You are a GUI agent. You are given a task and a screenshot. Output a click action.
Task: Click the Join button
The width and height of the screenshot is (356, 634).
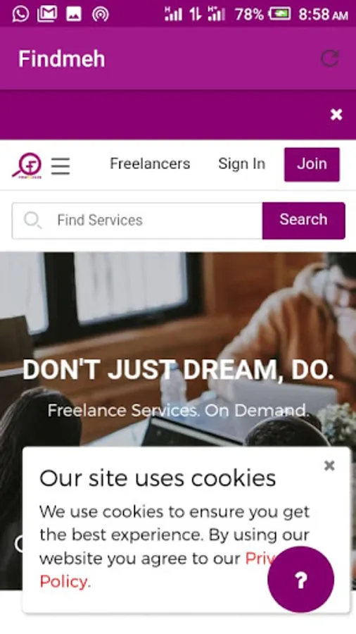coord(312,164)
